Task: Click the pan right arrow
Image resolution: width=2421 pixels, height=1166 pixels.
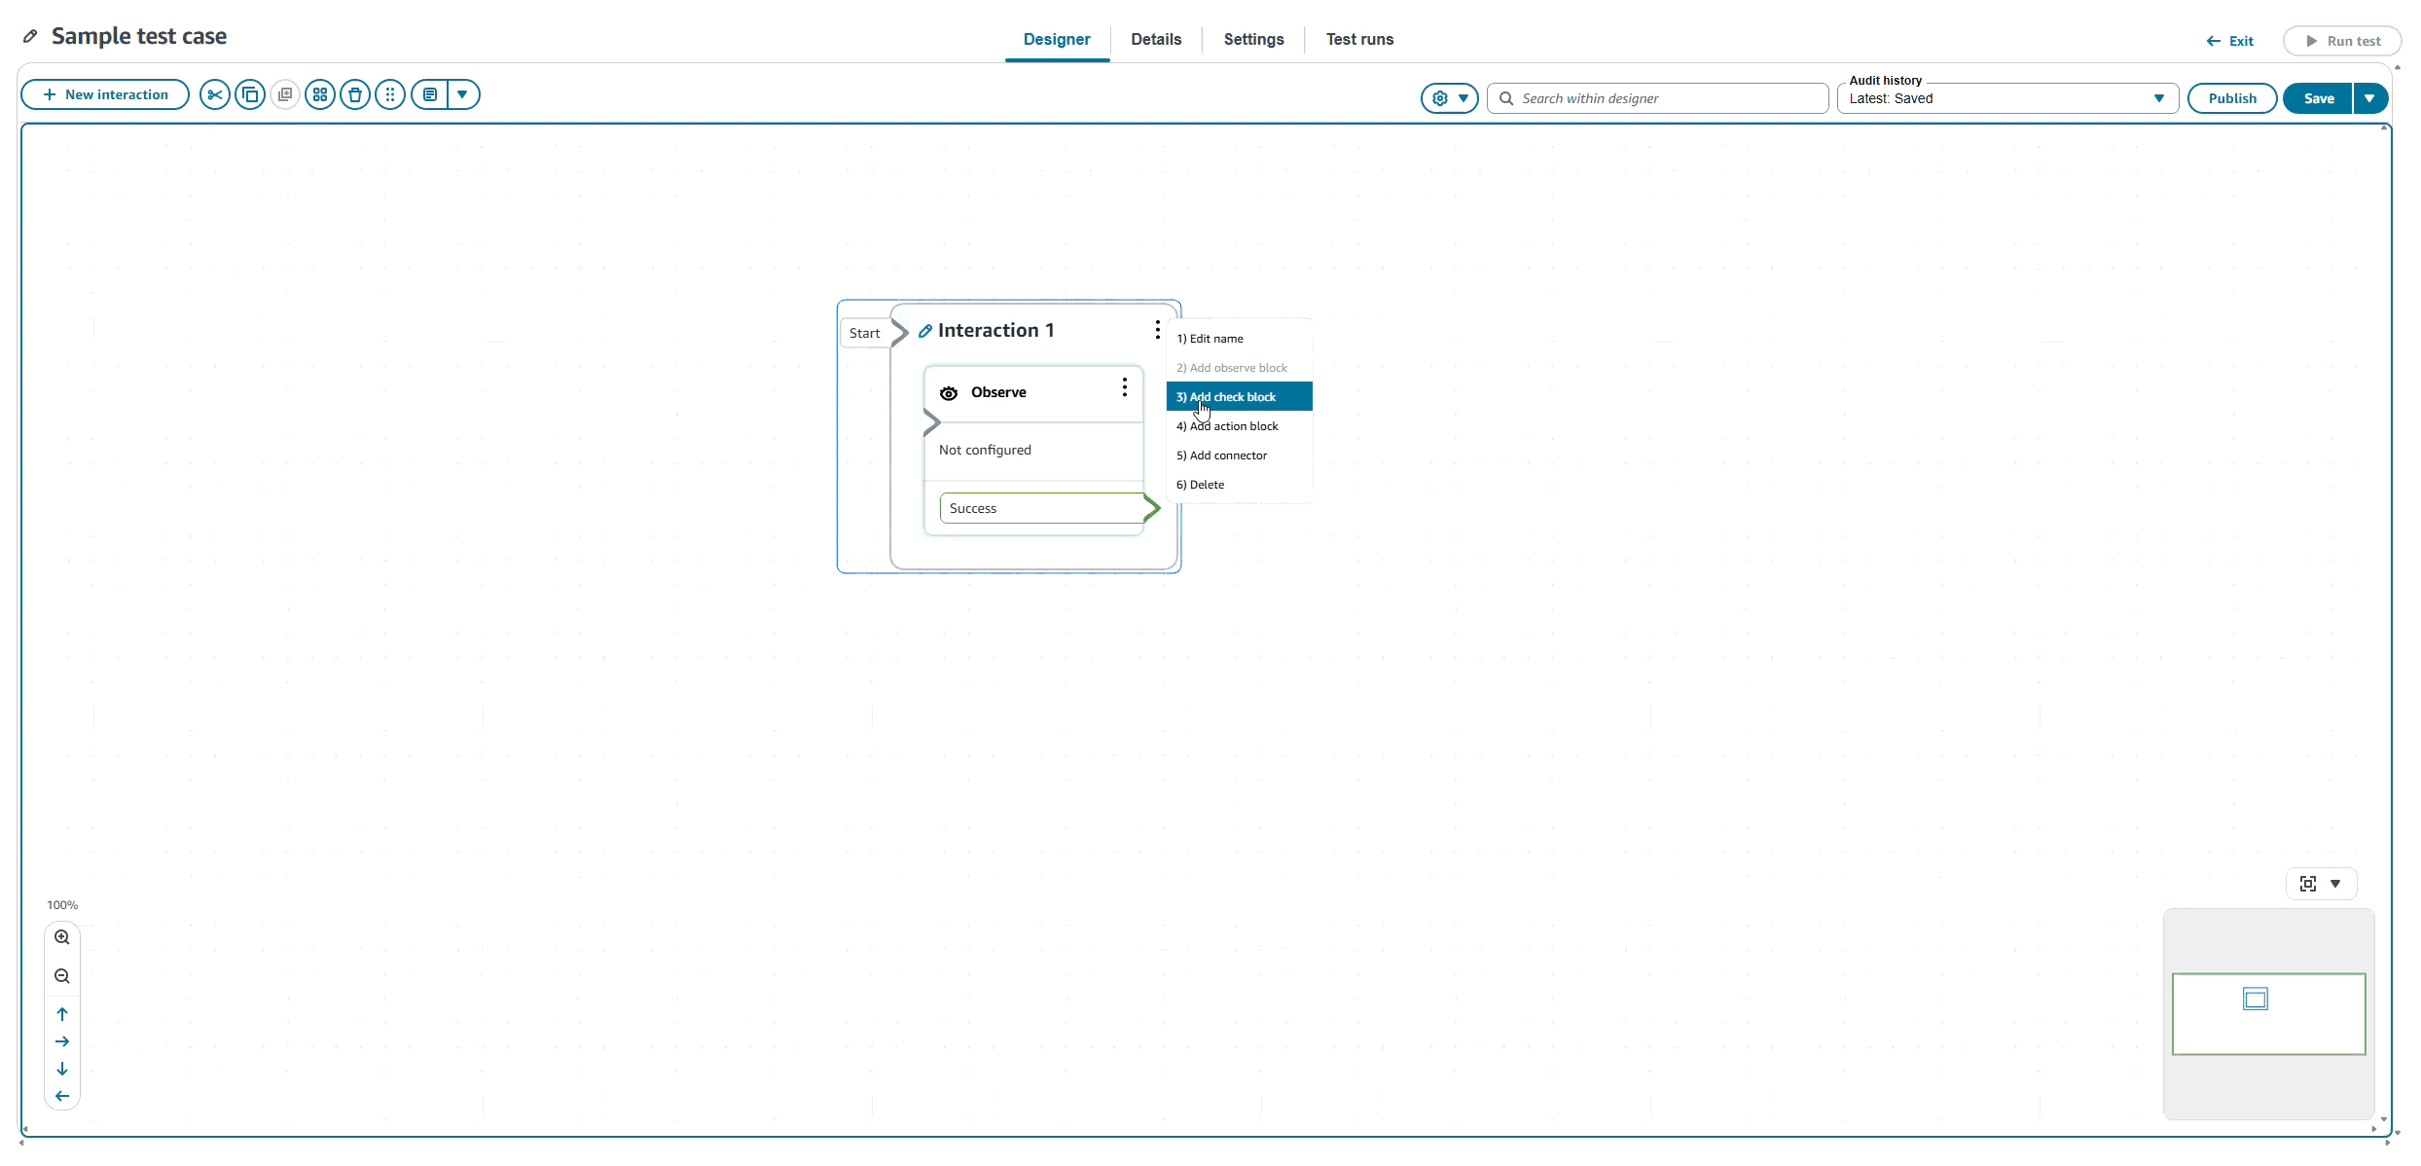Action: pos(62,1041)
